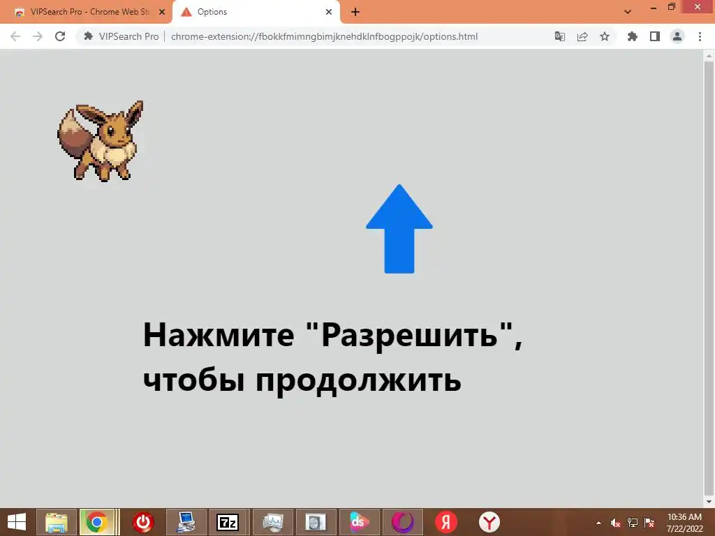This screenshot has height=536, width=715.
Task: Open the disk drive taskbar app
Action: (x=316, y=522)
